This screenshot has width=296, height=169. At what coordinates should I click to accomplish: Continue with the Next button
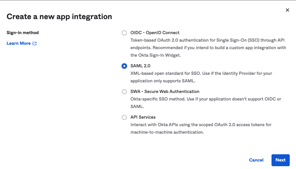click(281, 160)
